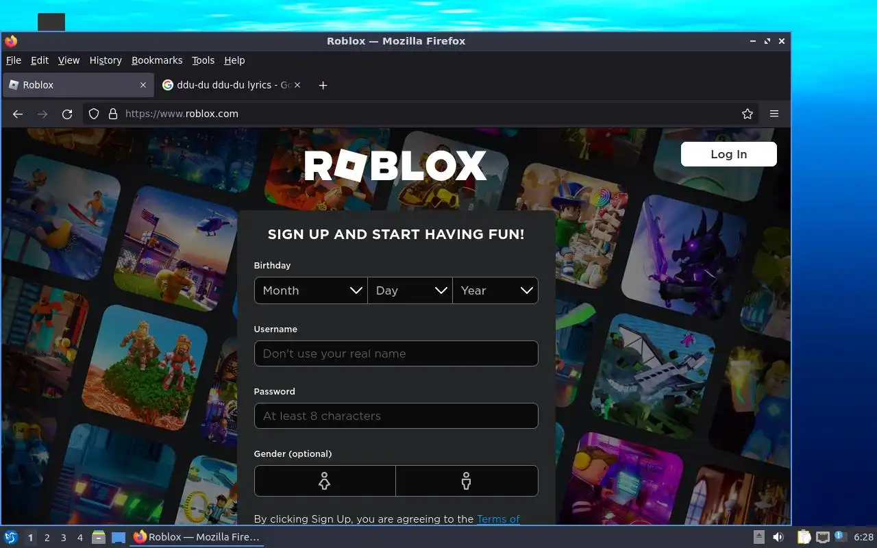Open a new tab with the plus icon
The width and height of the screenshot is (877, 548).
pyautogui.click(x=323, y=85)
